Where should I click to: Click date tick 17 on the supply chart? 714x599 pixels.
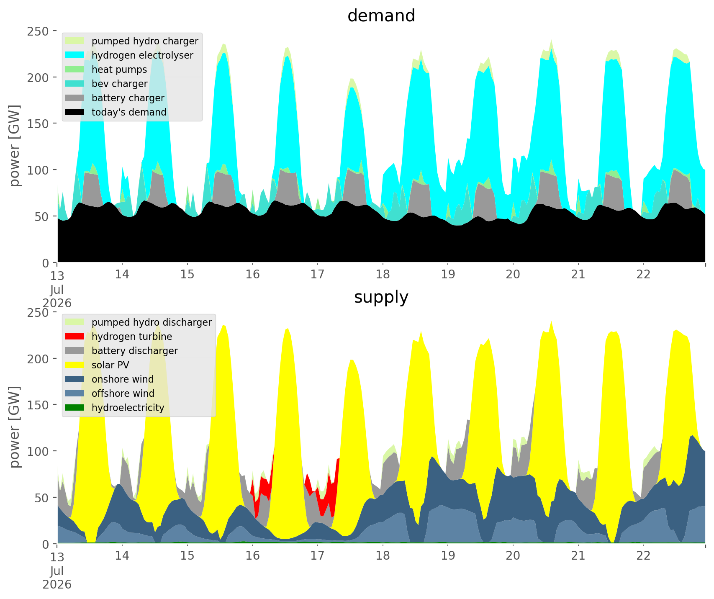coord(318,555)
